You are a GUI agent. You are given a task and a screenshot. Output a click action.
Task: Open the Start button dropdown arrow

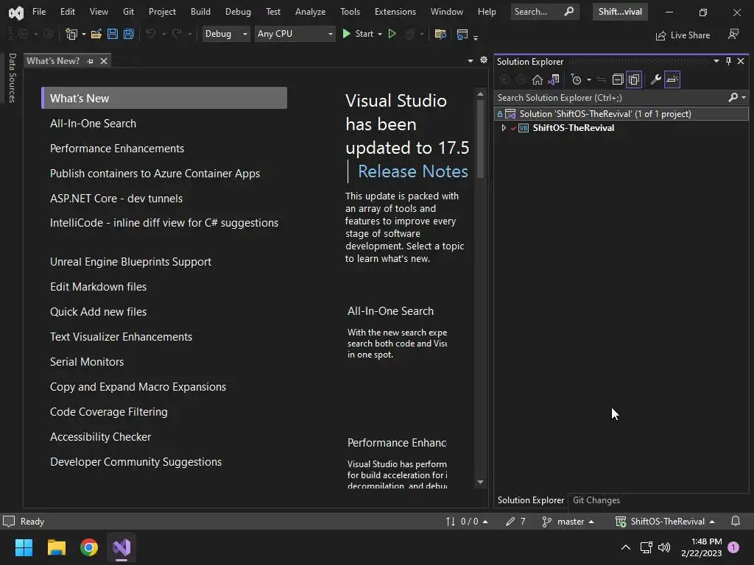[x=380, y=34]
